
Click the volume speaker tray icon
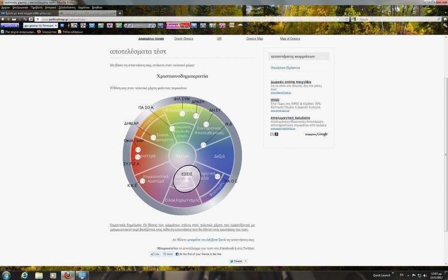coord(425,276)
